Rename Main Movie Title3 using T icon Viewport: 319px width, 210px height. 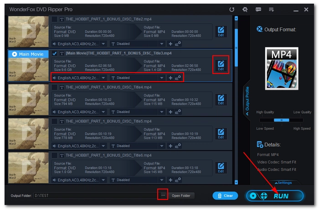pyautogui.click(x=62, y=53)
